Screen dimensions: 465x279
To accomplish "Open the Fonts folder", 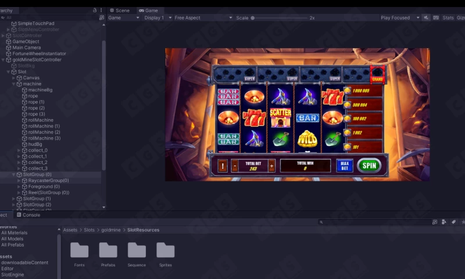I will pyautogui.click(x=79, y=251).
